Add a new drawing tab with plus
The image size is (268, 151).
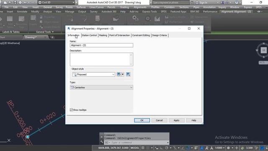click(52, 37)
